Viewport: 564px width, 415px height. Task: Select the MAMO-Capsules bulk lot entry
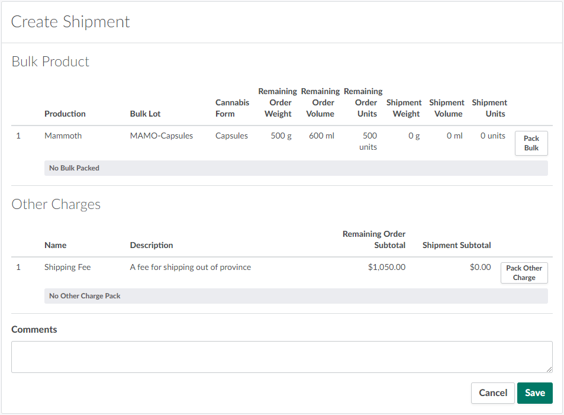(x=162, y=136)
